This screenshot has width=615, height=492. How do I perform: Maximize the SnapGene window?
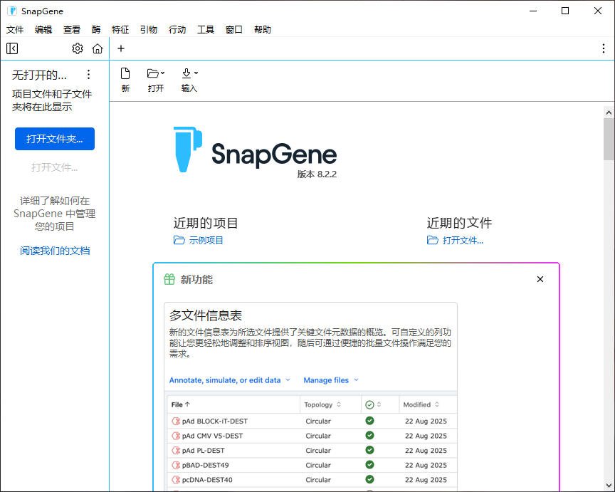point(565,11)
